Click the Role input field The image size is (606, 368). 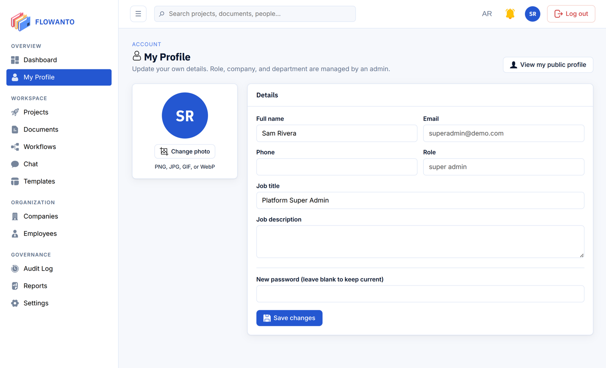tap(504, 167)
